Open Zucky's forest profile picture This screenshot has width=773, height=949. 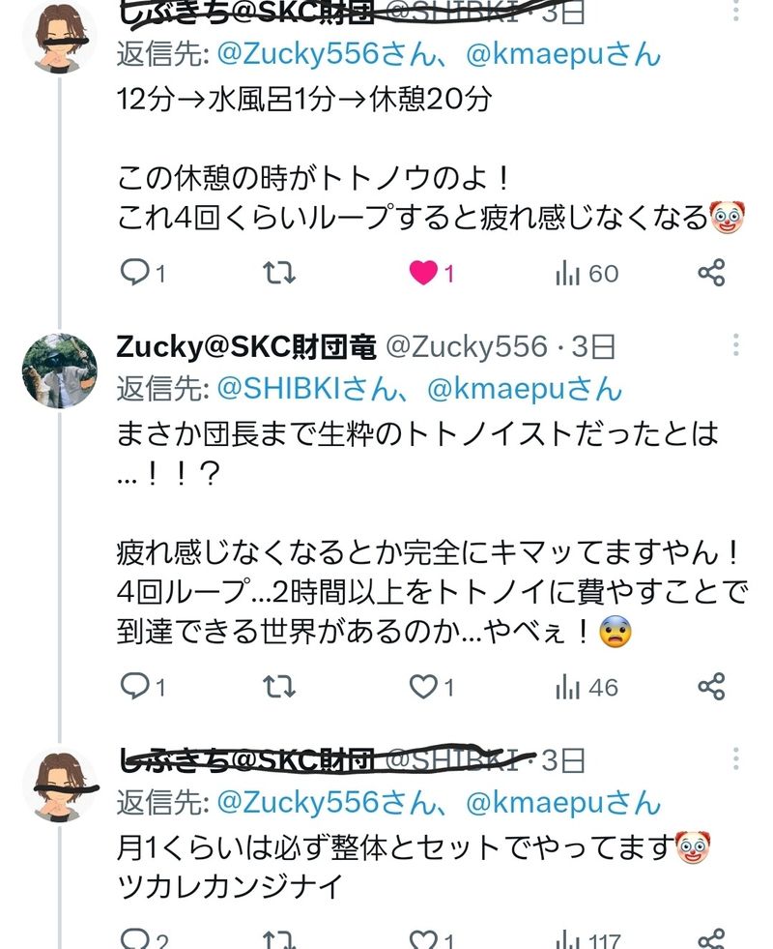60,371
